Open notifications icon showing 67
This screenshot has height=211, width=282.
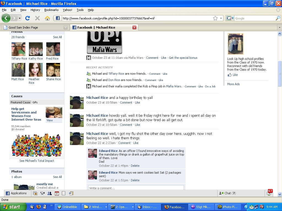pyautogui.click(x=269, y=193)
